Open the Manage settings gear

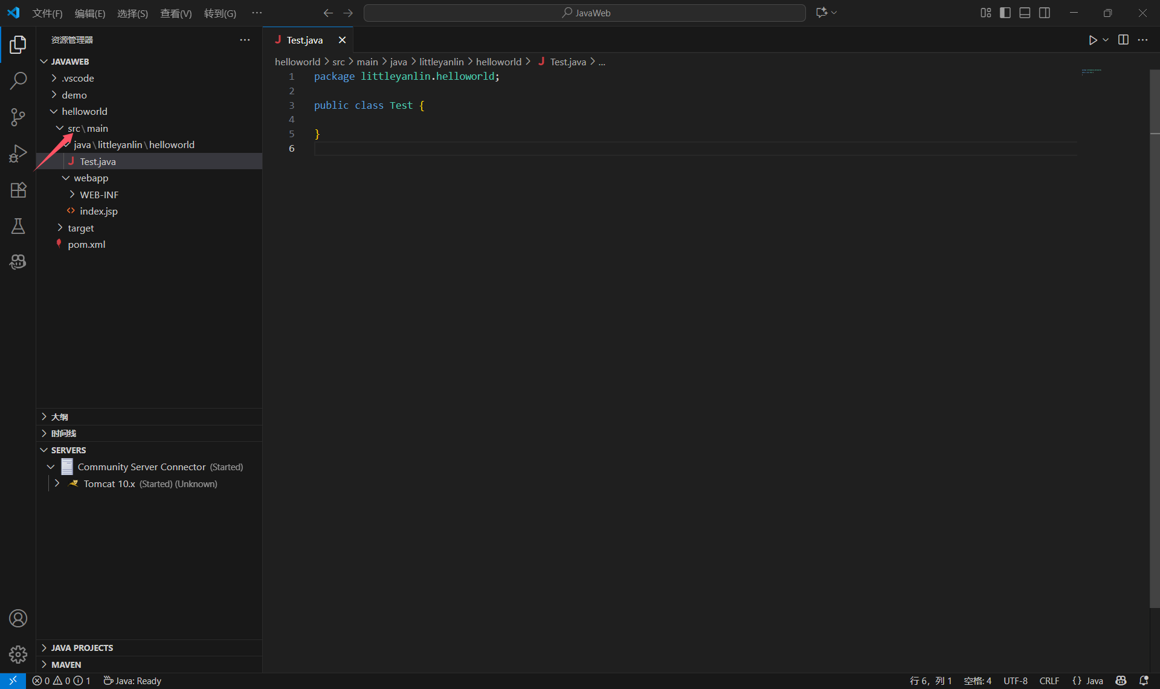point(18,654)
